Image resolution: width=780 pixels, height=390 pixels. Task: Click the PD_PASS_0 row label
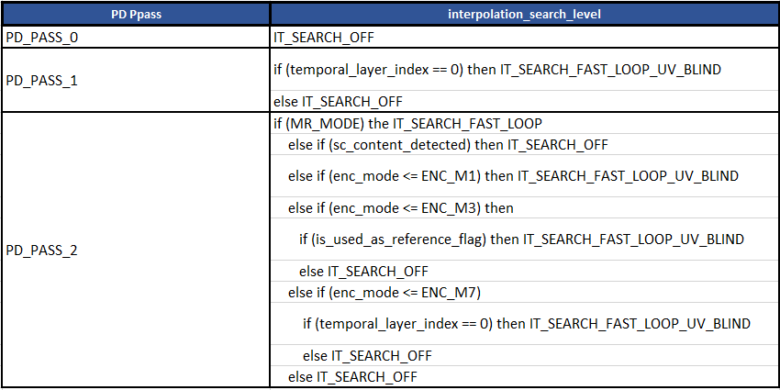42,38
